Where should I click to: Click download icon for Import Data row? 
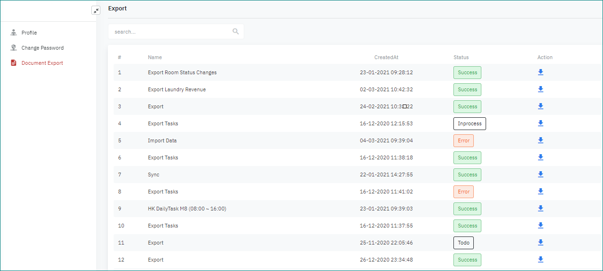(x=541, y=140)
